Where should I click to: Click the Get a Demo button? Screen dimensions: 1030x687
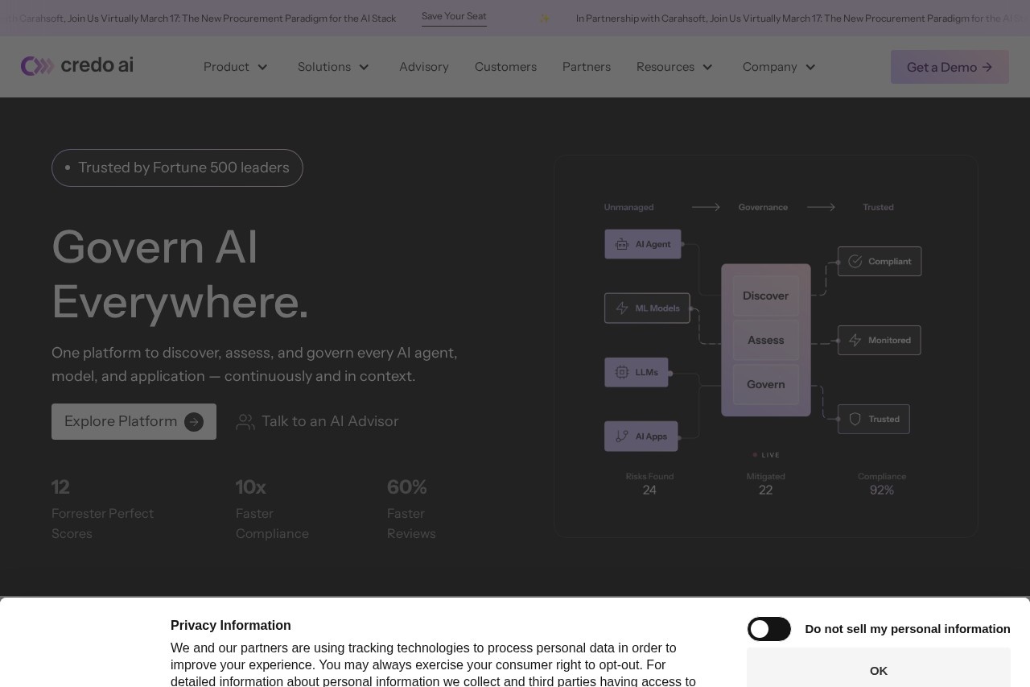point(950,67)
